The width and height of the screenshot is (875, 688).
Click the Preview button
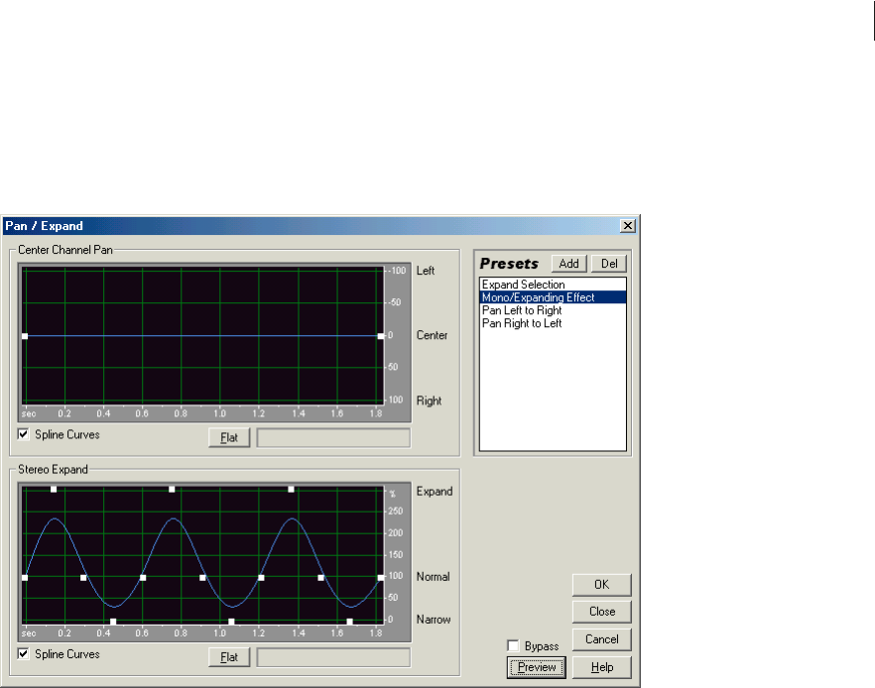[x=536, y=667]
